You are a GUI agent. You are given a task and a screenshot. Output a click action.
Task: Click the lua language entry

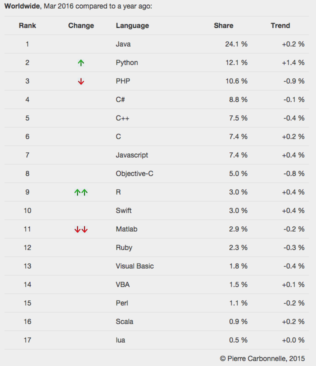click(x=120, y=340)
